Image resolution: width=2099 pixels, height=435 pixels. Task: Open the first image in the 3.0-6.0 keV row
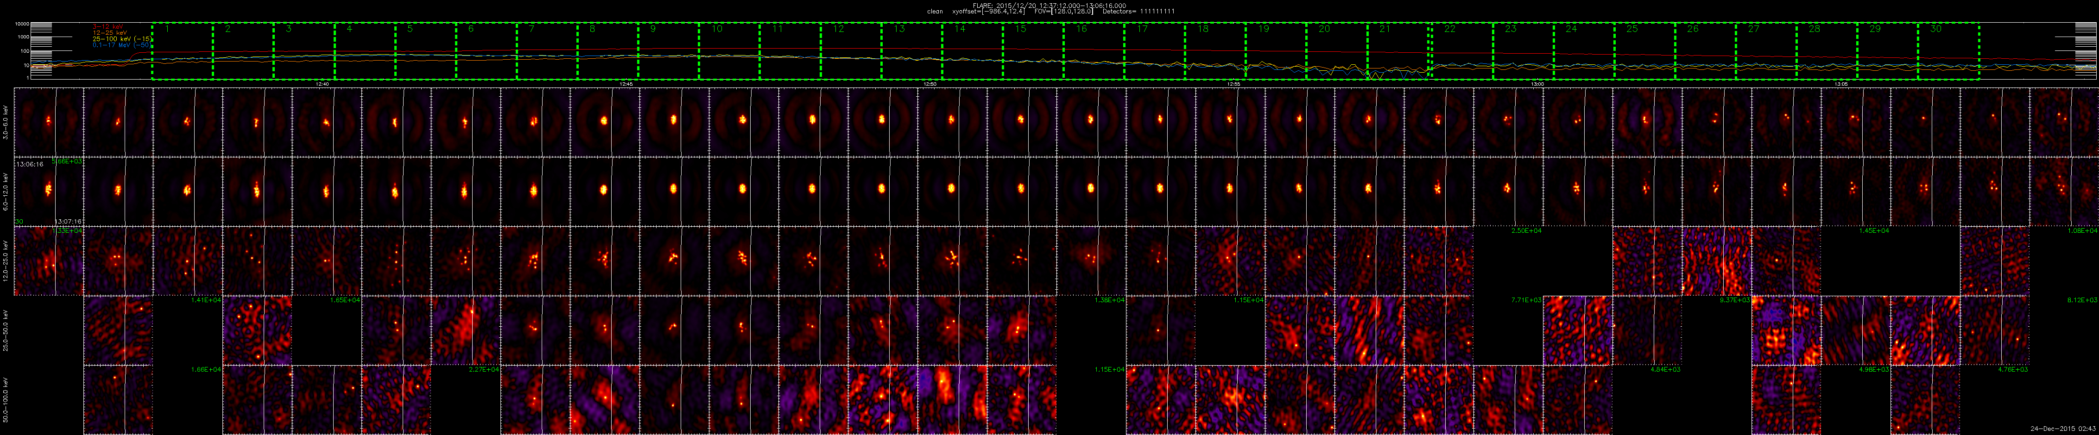49,122
